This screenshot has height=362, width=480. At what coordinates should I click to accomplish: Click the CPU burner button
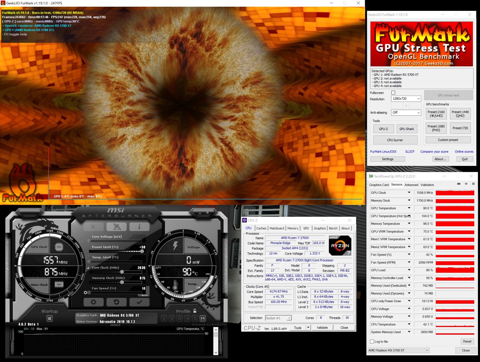395,140
